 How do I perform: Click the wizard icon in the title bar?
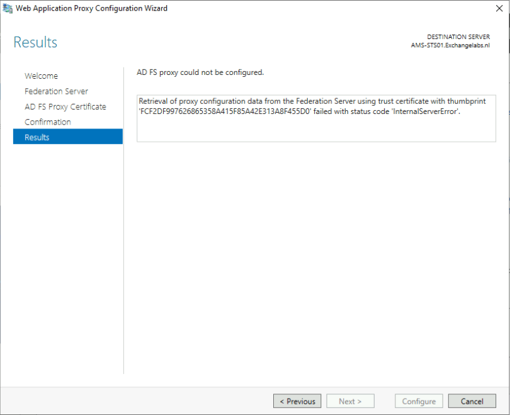tap(7, 8)
